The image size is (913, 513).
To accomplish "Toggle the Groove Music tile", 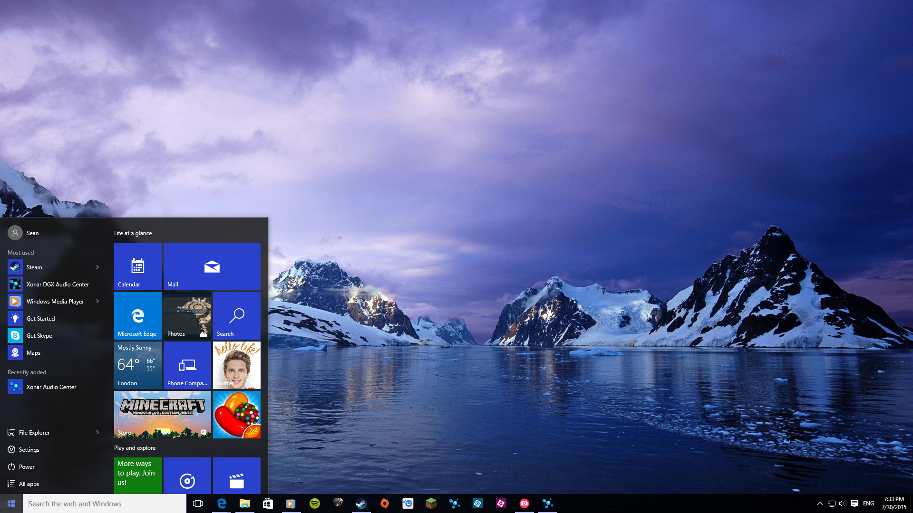I will point(186,479).
